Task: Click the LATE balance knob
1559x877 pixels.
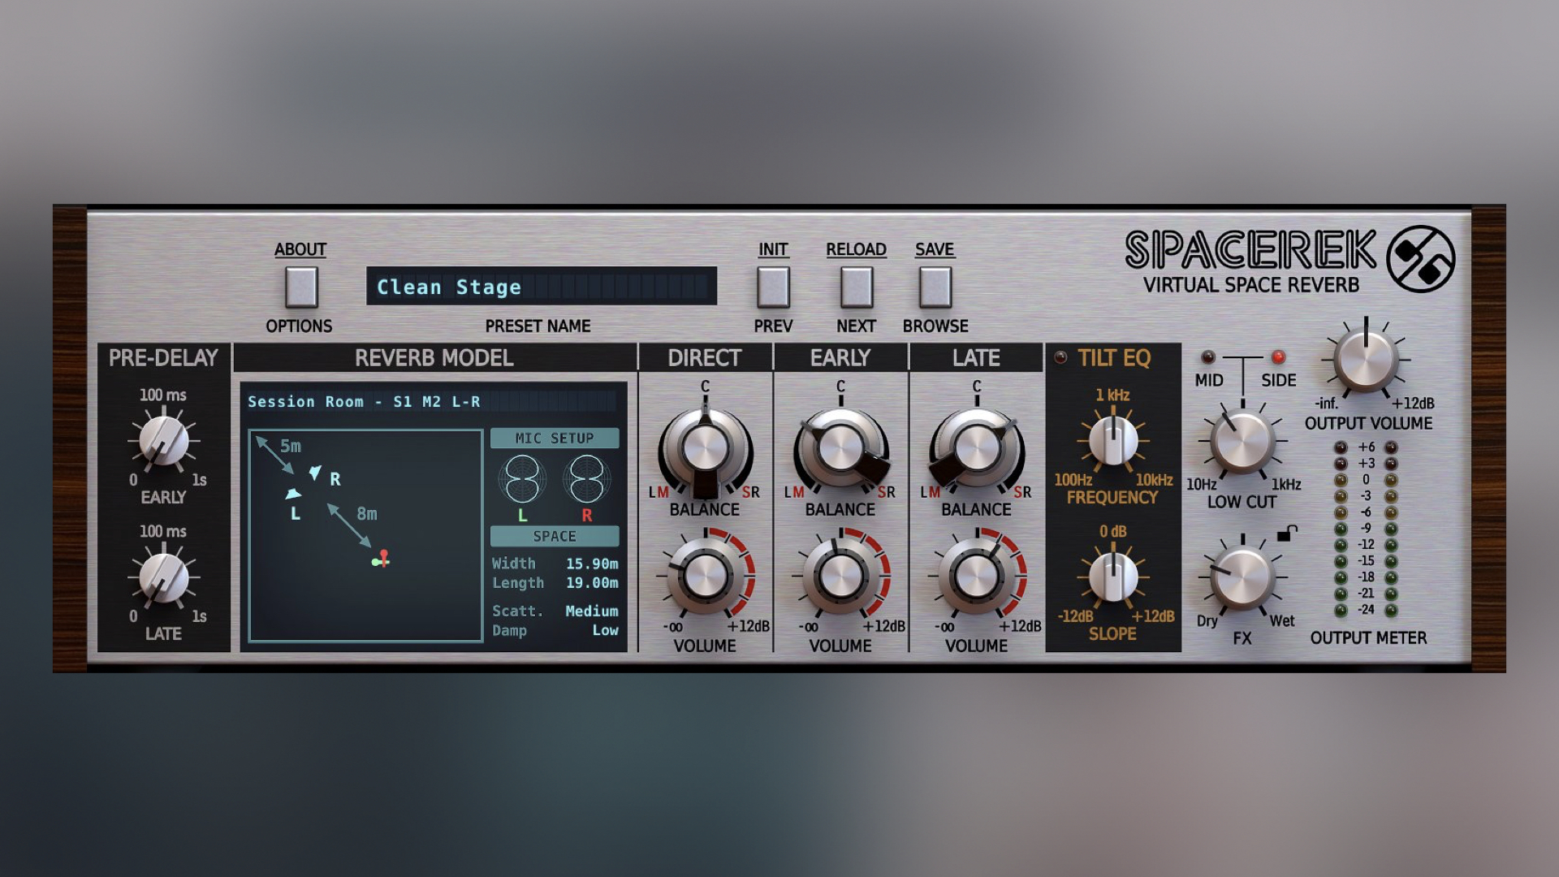Action: 976,450
